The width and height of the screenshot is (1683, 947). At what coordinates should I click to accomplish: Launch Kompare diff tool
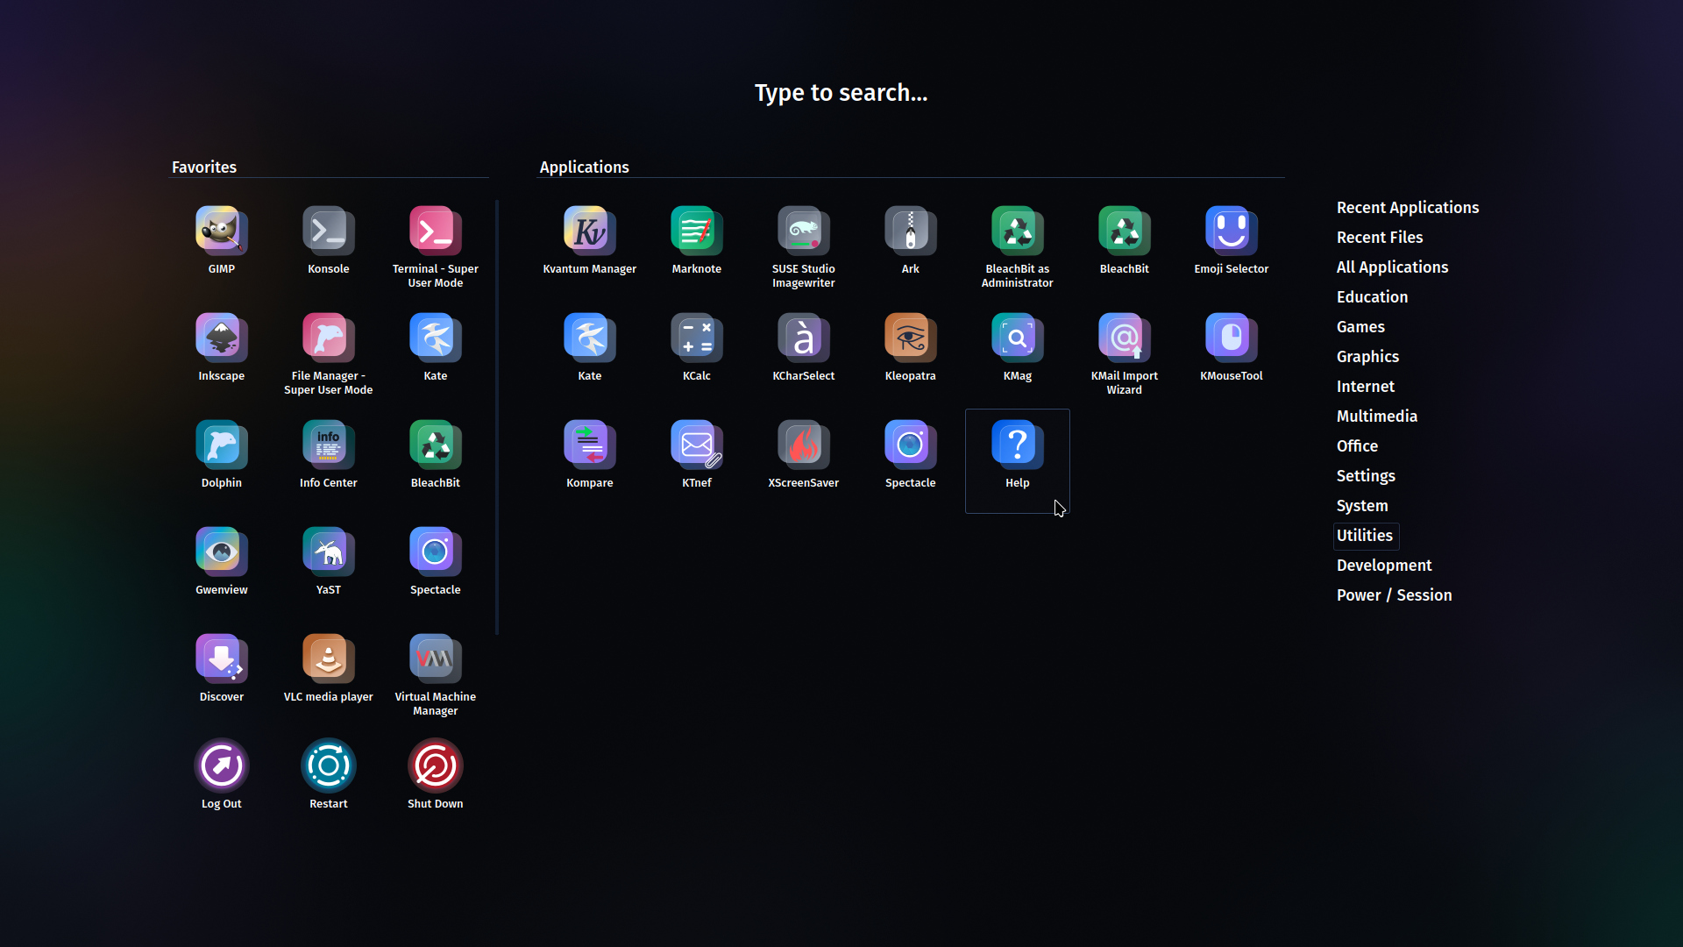click(590, 455)
